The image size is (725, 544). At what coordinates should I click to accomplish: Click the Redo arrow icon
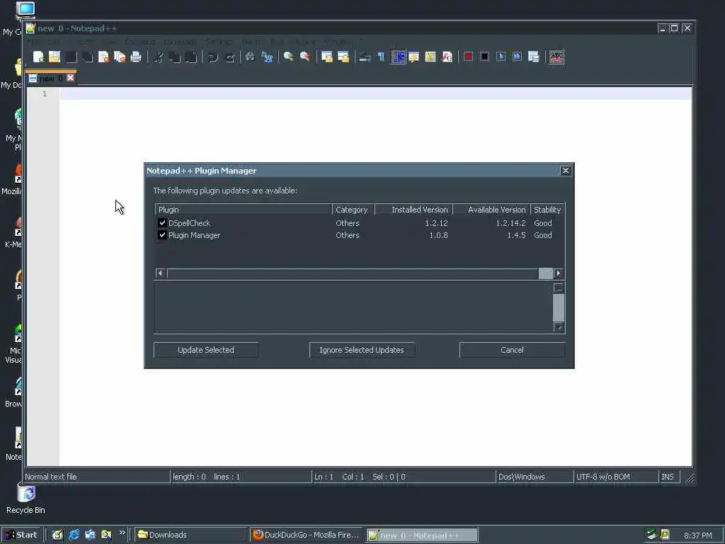tap(230, 57)
